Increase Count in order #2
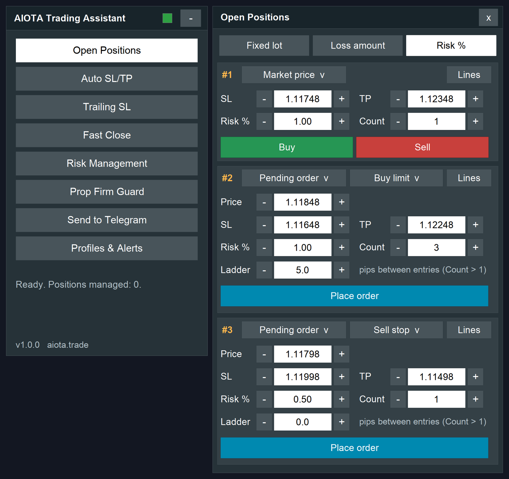Image resolution: width=509 pixels, height=479 pixels. pyautogui.click(x=476, y=247)
